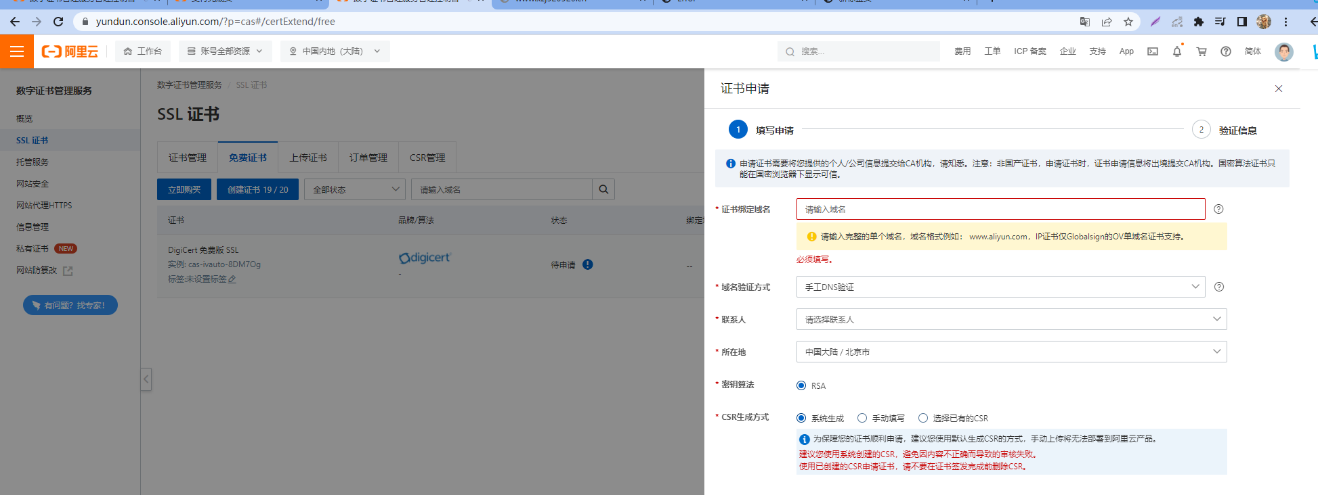Open the 请选择联系人 contact dropdown
This screenshot has width=1318, height=495.
1012,319
